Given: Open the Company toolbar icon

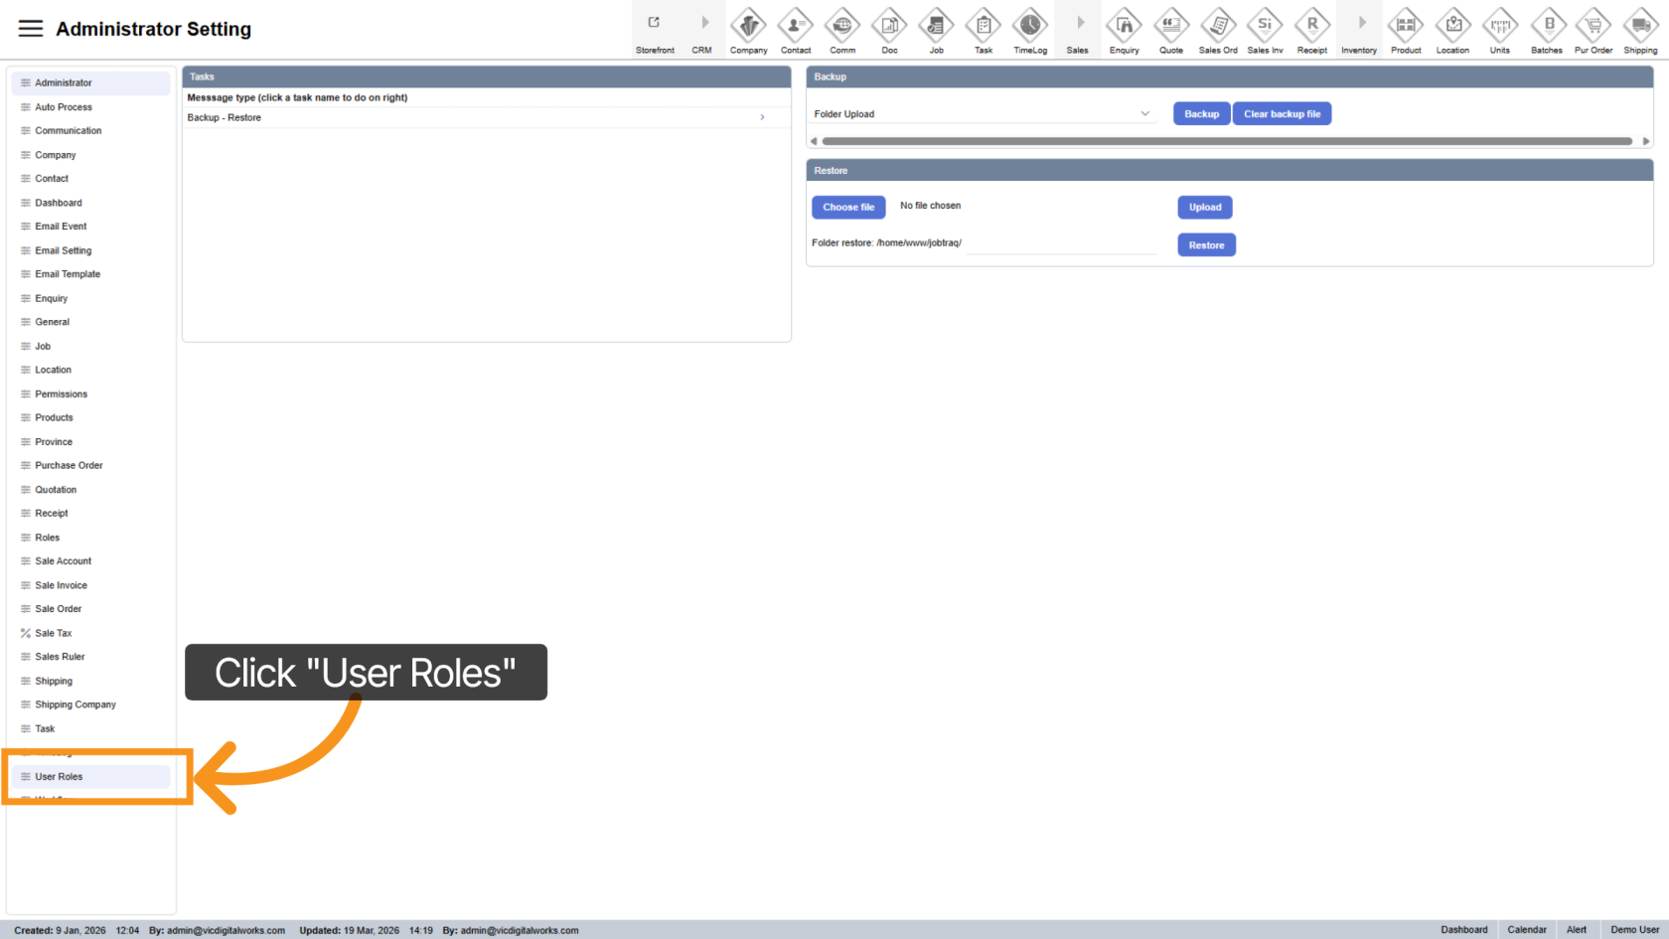Looking at the screenshot, I should point(748,25).
